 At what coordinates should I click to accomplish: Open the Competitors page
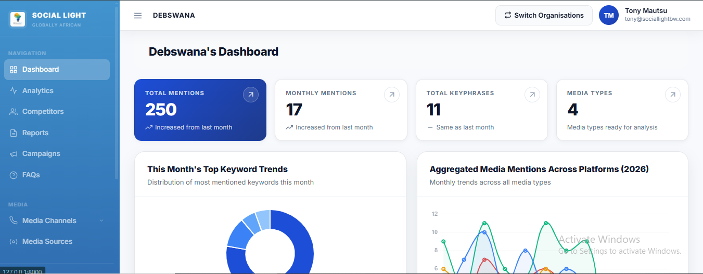point(57,112)
